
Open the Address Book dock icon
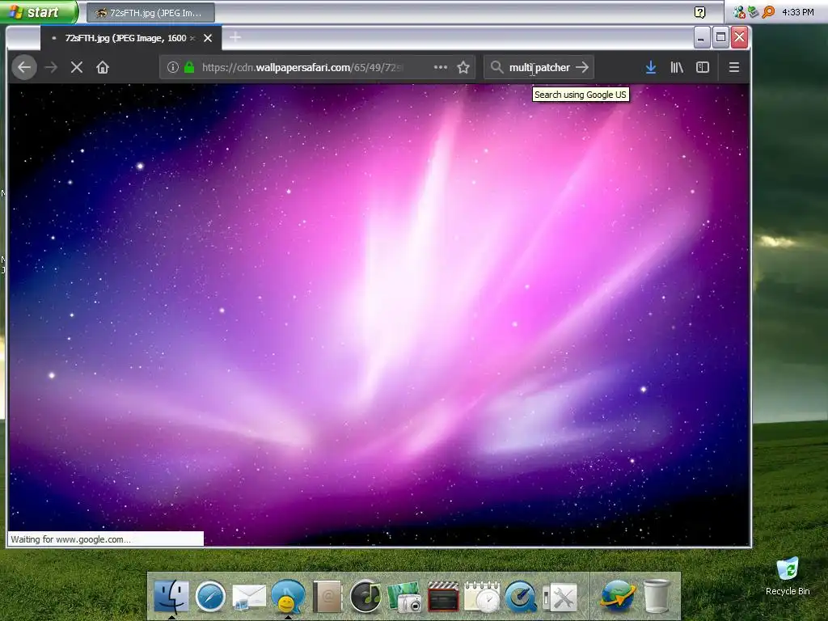[327, 597]
